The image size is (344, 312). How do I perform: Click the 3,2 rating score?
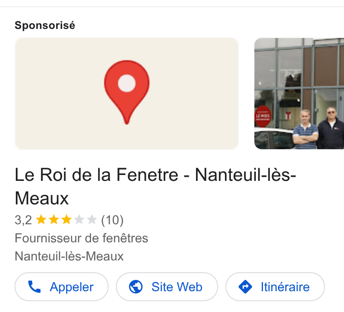23,220
